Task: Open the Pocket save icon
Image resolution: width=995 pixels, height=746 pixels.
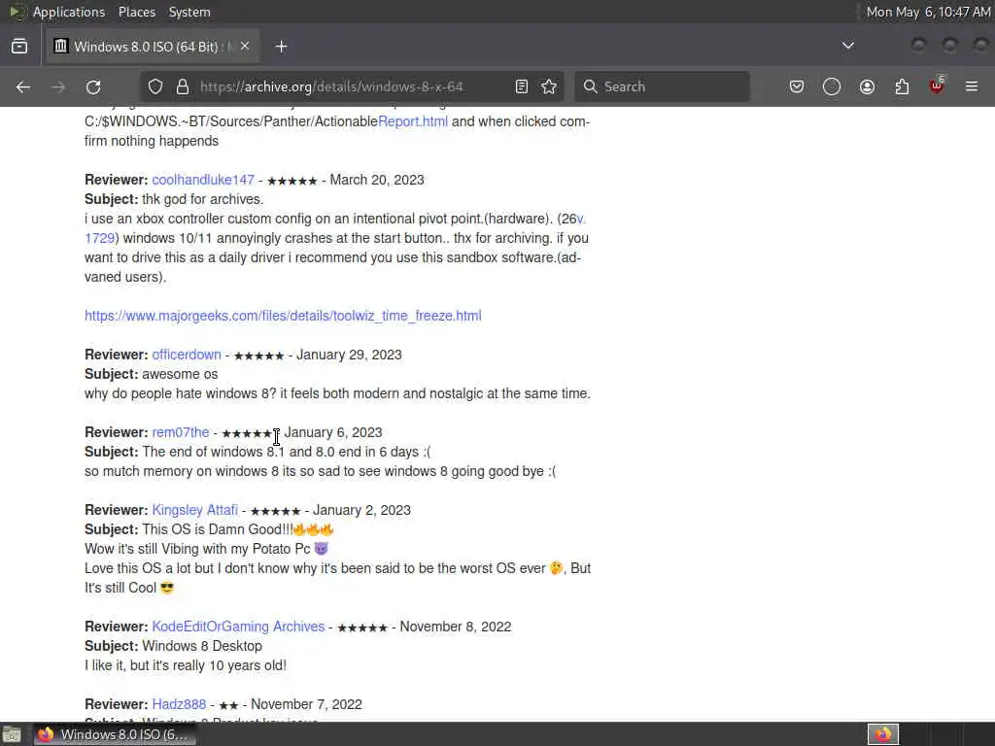Action: click(x=797, y=86)
